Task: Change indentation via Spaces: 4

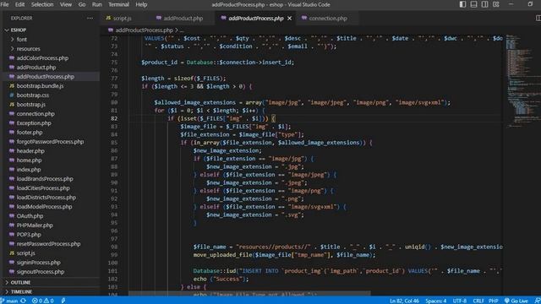Action: coord(435,301)
